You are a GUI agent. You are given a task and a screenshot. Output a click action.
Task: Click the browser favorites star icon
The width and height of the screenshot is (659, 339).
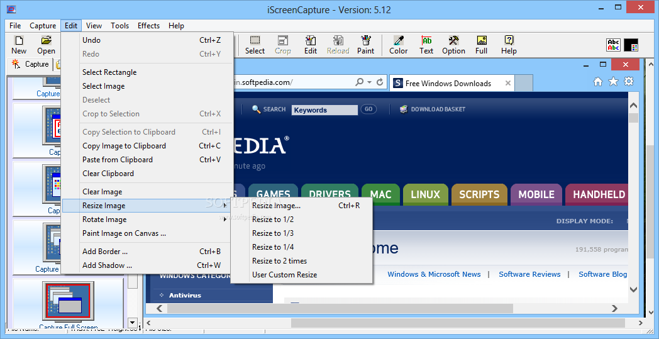[613, 82]
